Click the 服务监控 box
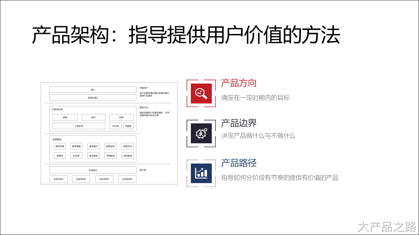 coord(111,147)
